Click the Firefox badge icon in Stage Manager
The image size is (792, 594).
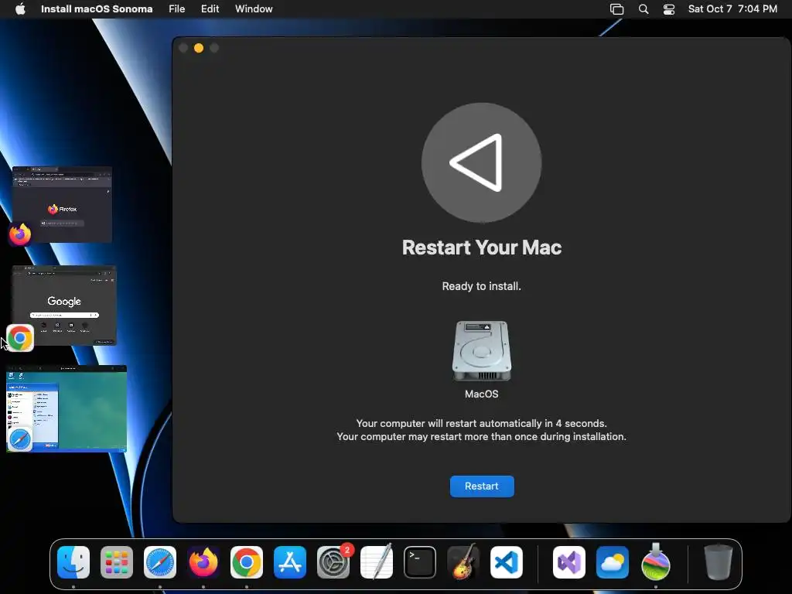click(x=20, y=234)
